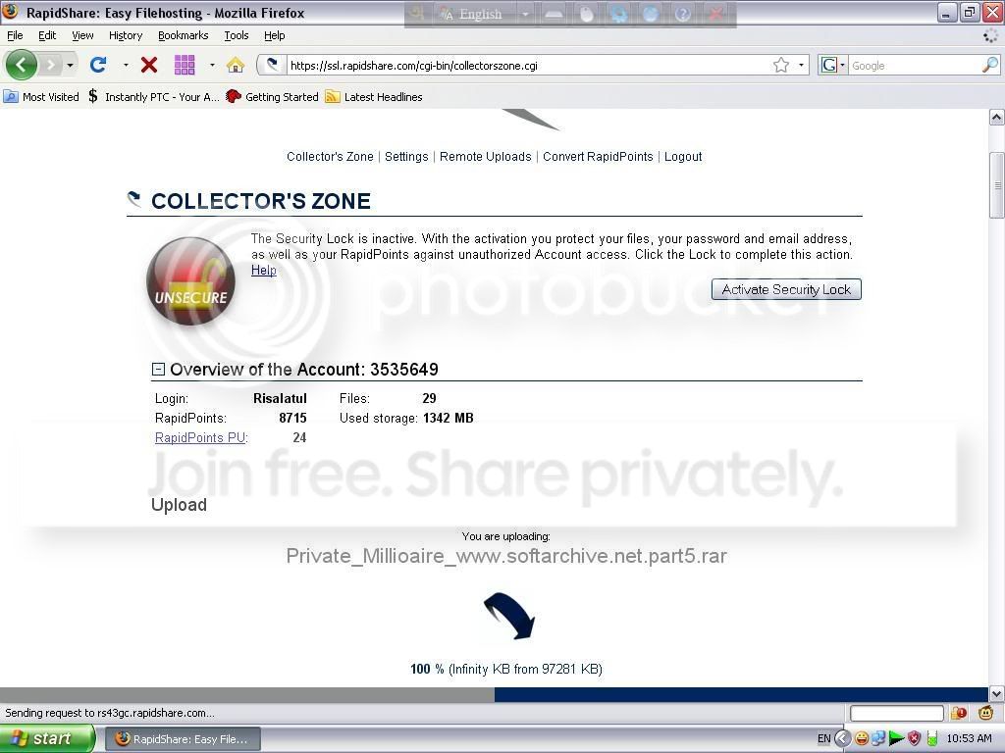1005x753 pixels.
Task: Click the overlay toolbar mouse icon
Action: pos(587,14)
